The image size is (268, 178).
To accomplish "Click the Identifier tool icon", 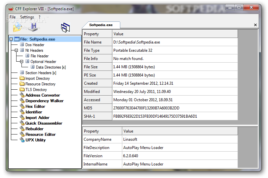I will 22,112.
